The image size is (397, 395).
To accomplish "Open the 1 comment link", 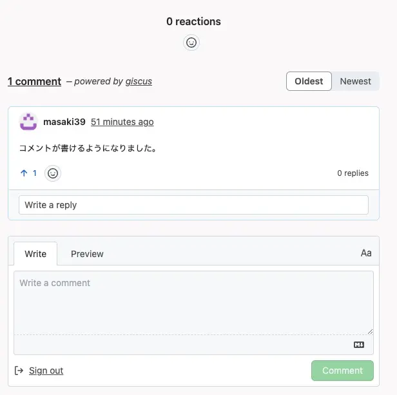I will point(34,81).
